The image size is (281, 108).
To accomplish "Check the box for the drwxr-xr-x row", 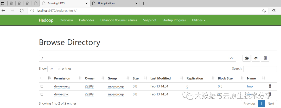I will (x=42, y=94).
